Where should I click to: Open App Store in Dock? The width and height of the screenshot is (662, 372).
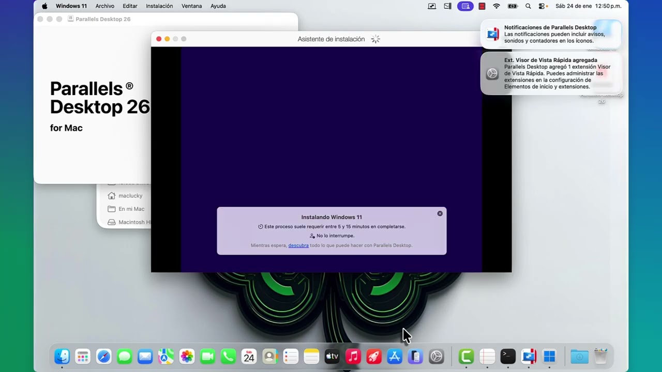394,357
